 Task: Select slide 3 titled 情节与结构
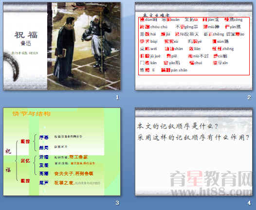[x=62, y=152]
